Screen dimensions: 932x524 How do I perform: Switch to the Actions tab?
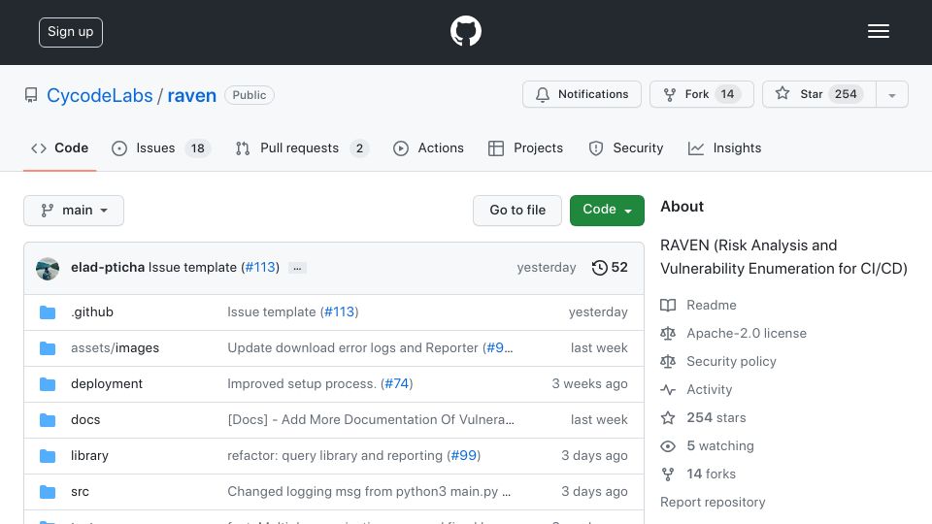428,147
